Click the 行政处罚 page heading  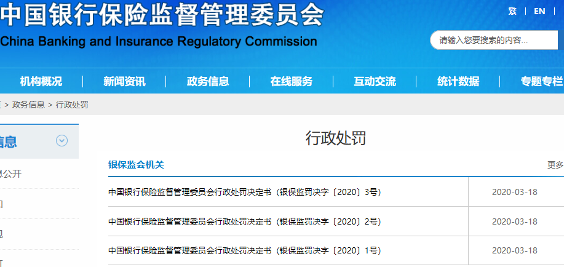pos(336,138)
